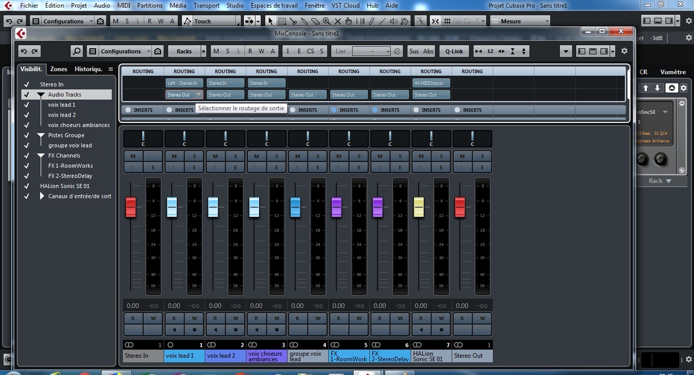Screen dimensions: 694x375
Task: Open the Mesure snap type dropdown
Action: coord(520,21)
